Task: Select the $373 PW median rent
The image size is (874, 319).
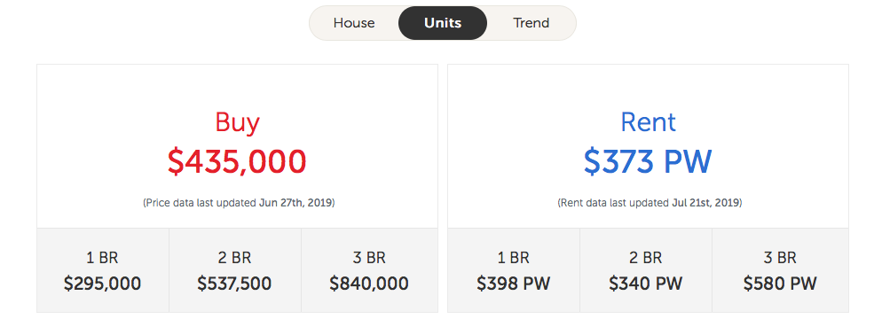Action: coord(648,161)
